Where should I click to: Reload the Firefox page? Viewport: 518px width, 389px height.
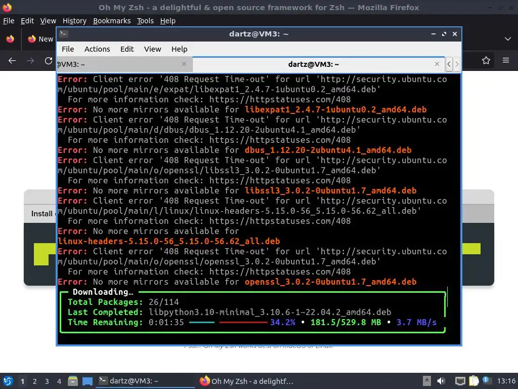pos(49,61)
